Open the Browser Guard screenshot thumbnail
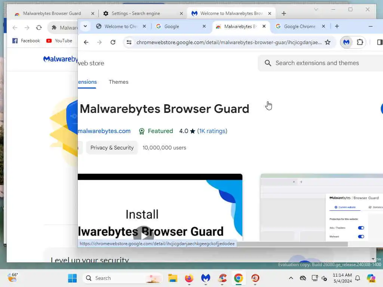383x287 pixels. 322,207
